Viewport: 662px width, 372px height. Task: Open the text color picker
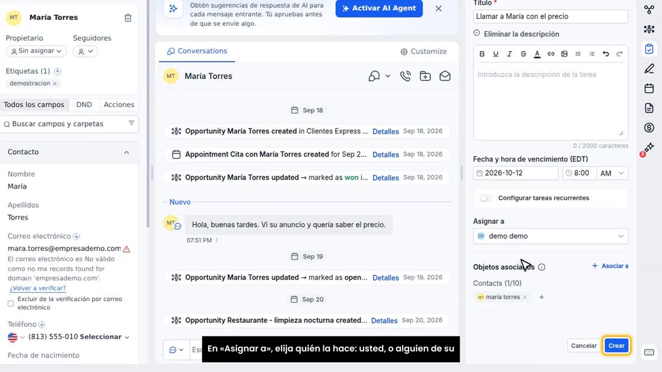click(x=537, y=54)
